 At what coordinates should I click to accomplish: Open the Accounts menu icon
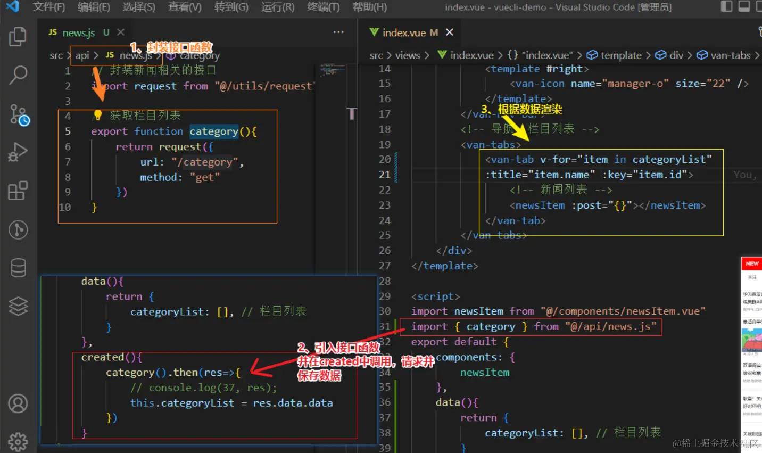pyautogui.click(x=18, y=404)
